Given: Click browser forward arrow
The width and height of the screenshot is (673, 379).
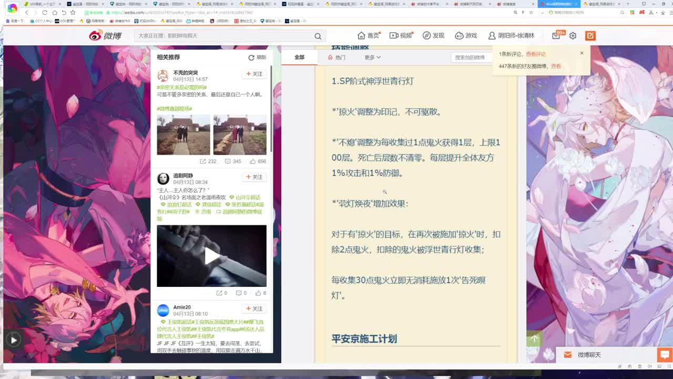Looking at the screenshot, I should pyautogui.click(x=35, y=12).
